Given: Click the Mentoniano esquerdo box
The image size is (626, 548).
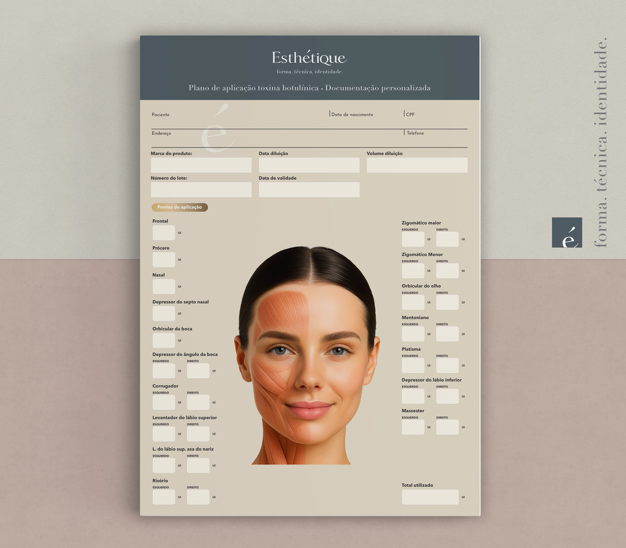Looking at the screenshot, I should [x=413, y=334].
